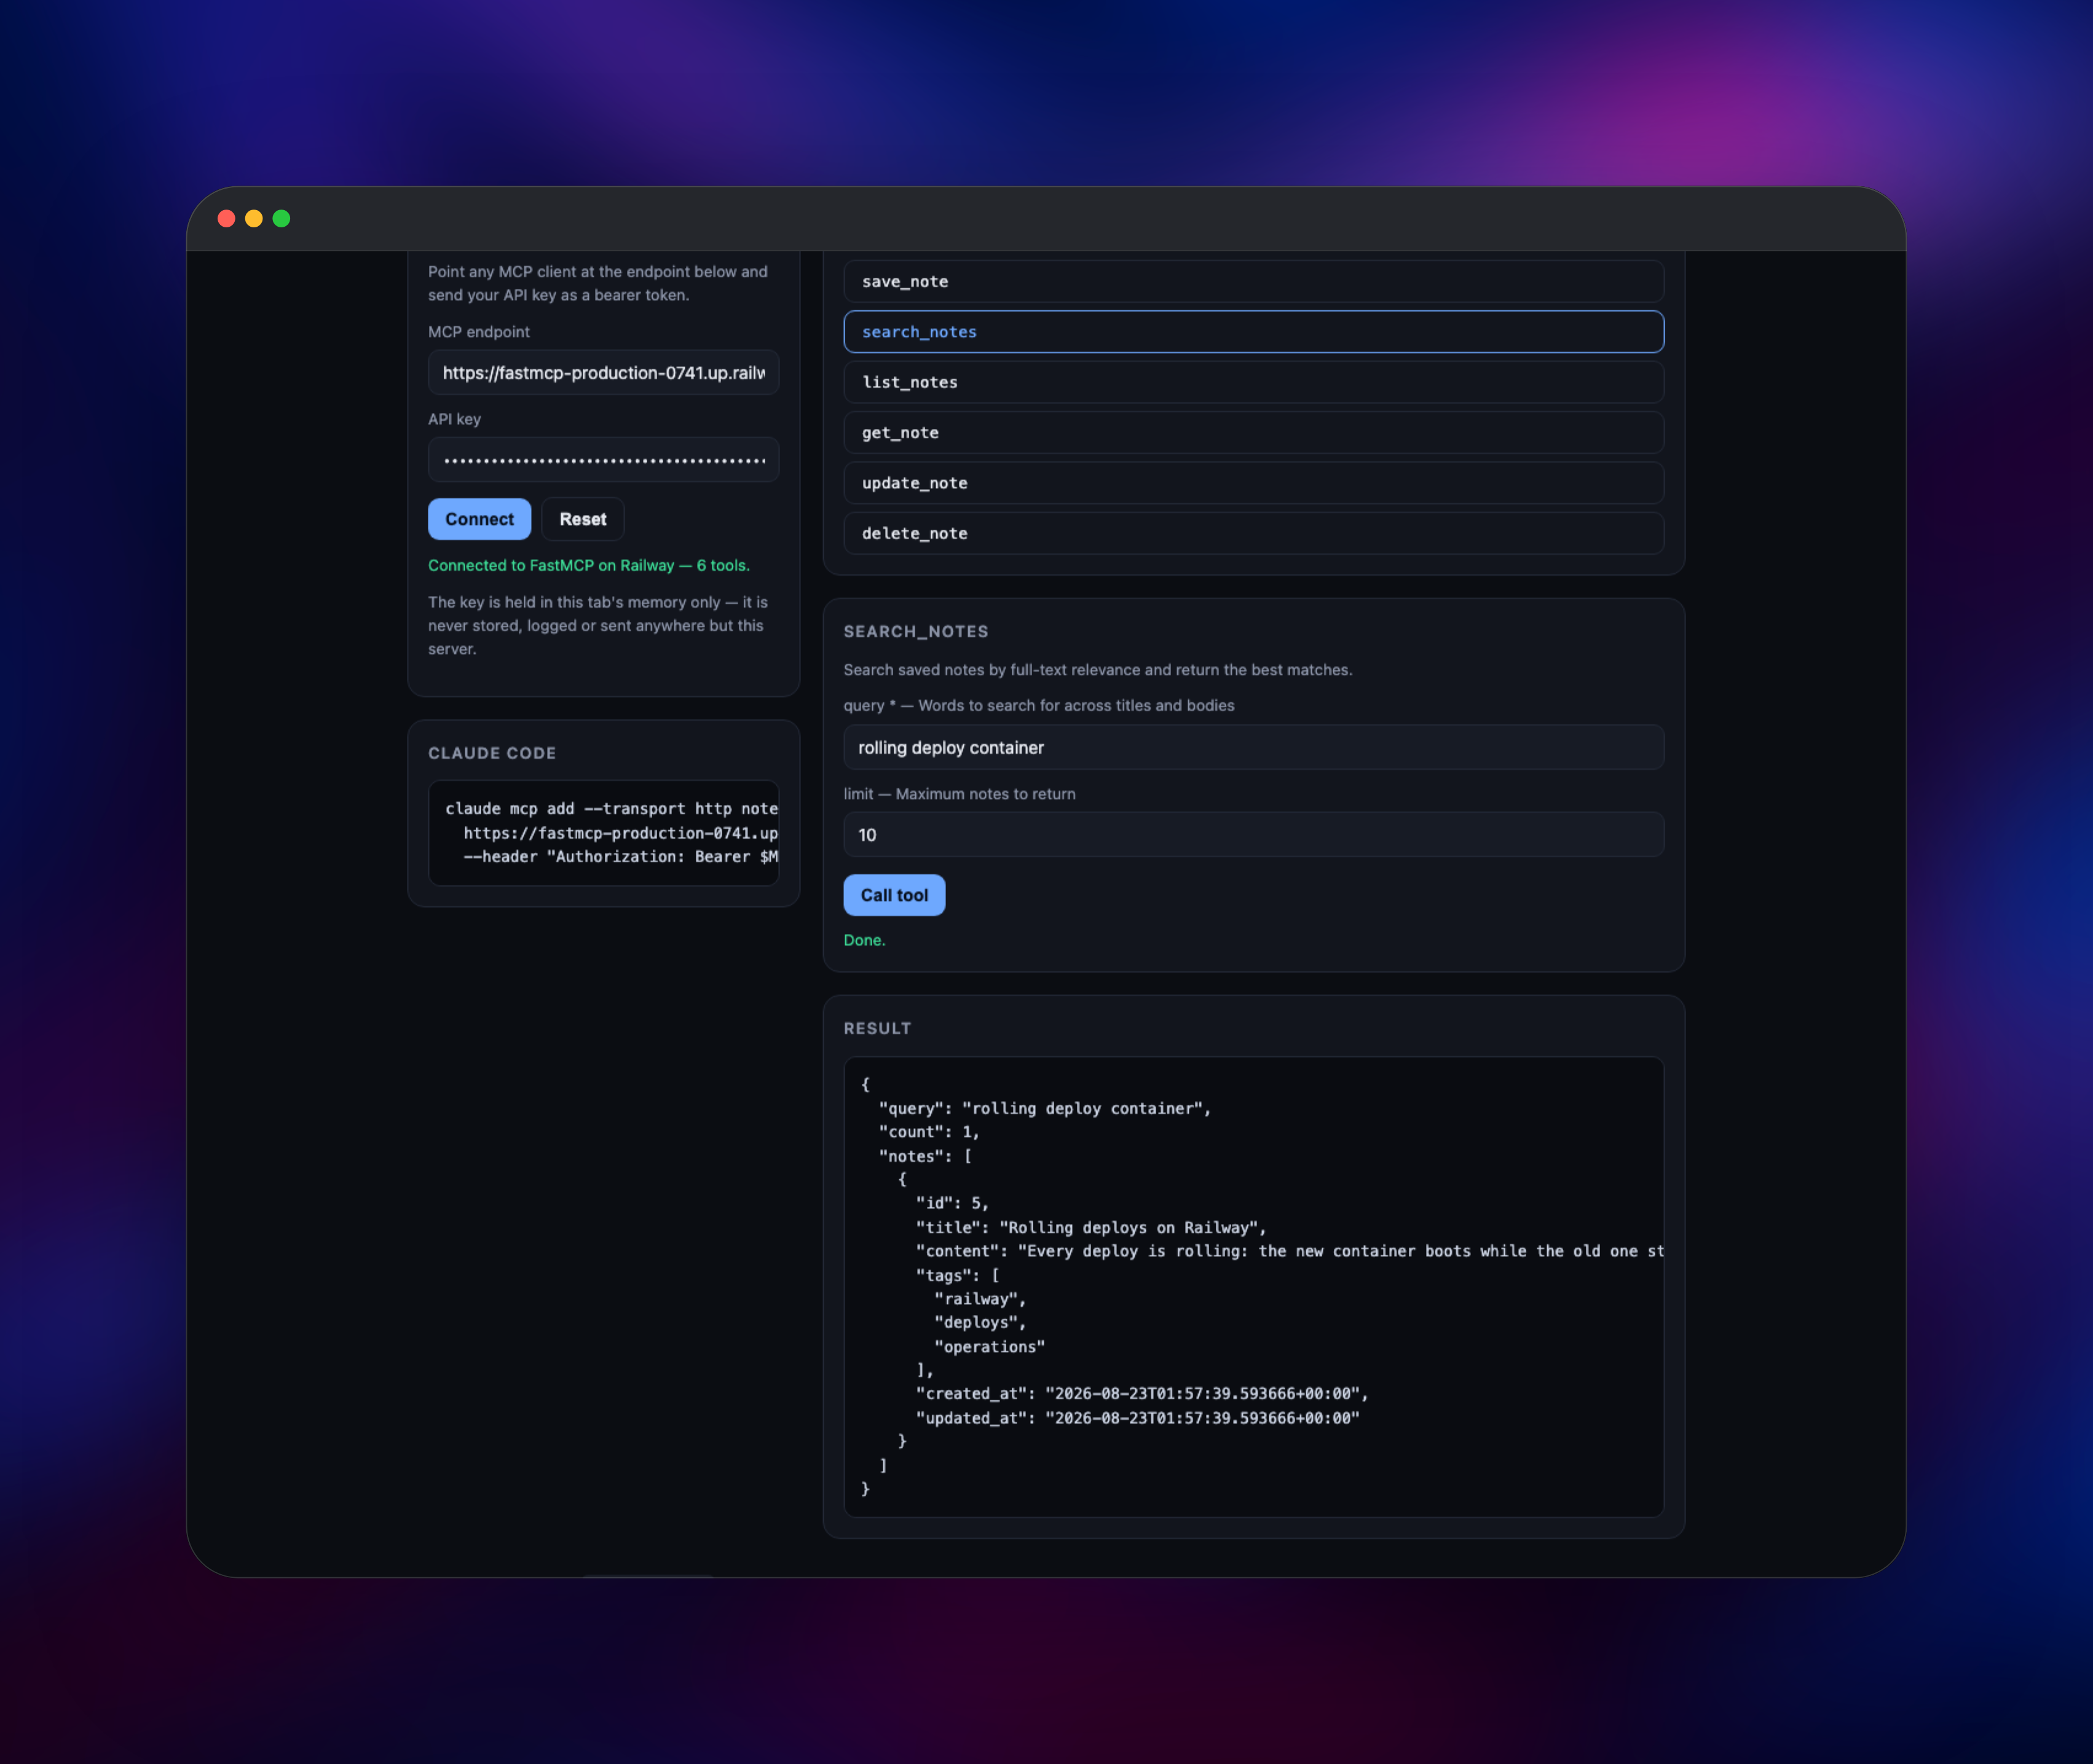
Task: Click the "created_at" timestamp line
Action: click(1141, 1394)
